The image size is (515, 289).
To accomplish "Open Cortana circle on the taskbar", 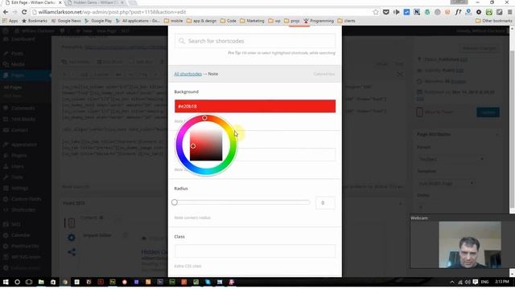I will pyautogui.click(x=18, y=282).
